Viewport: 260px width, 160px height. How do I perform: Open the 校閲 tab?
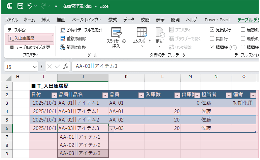click(x=145, y=20)
